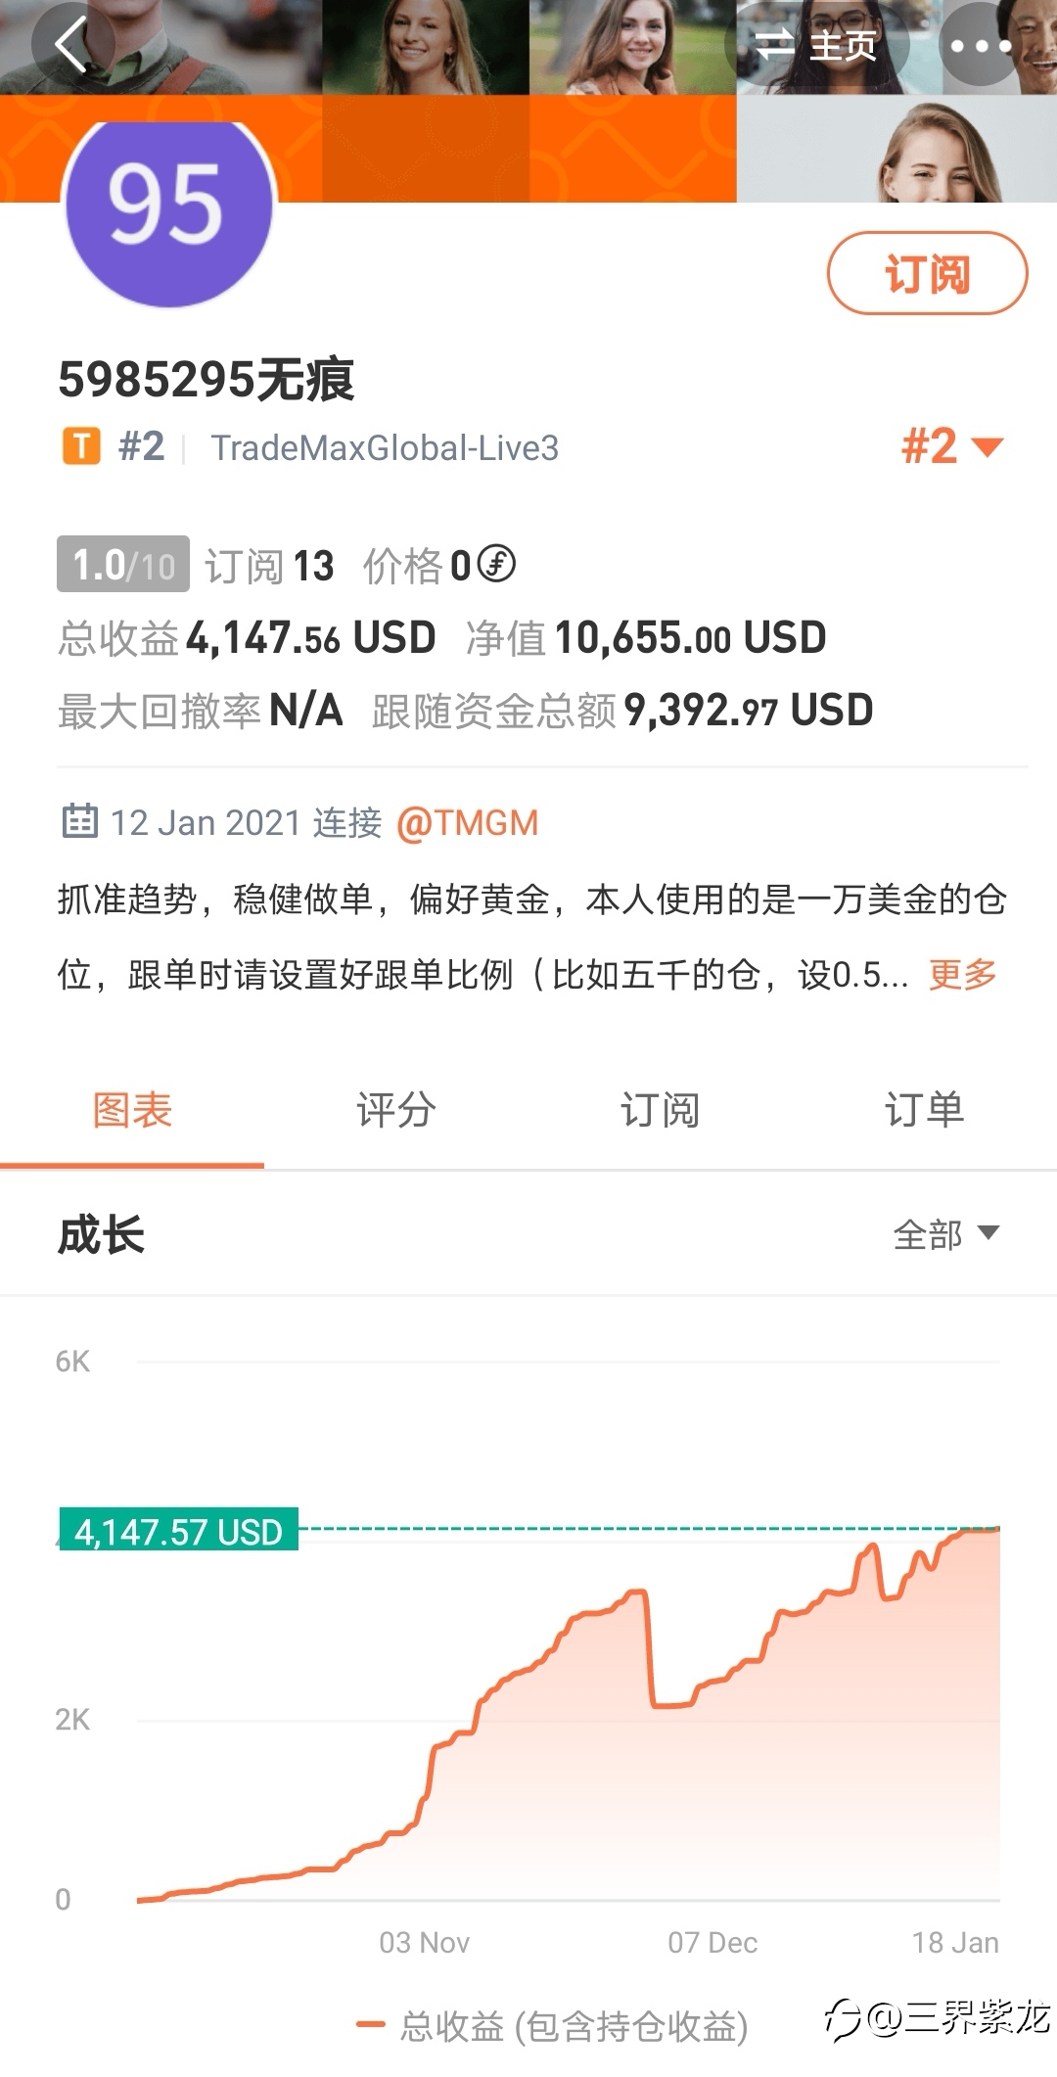Open the 订单 tab

tap(925, 1111)
